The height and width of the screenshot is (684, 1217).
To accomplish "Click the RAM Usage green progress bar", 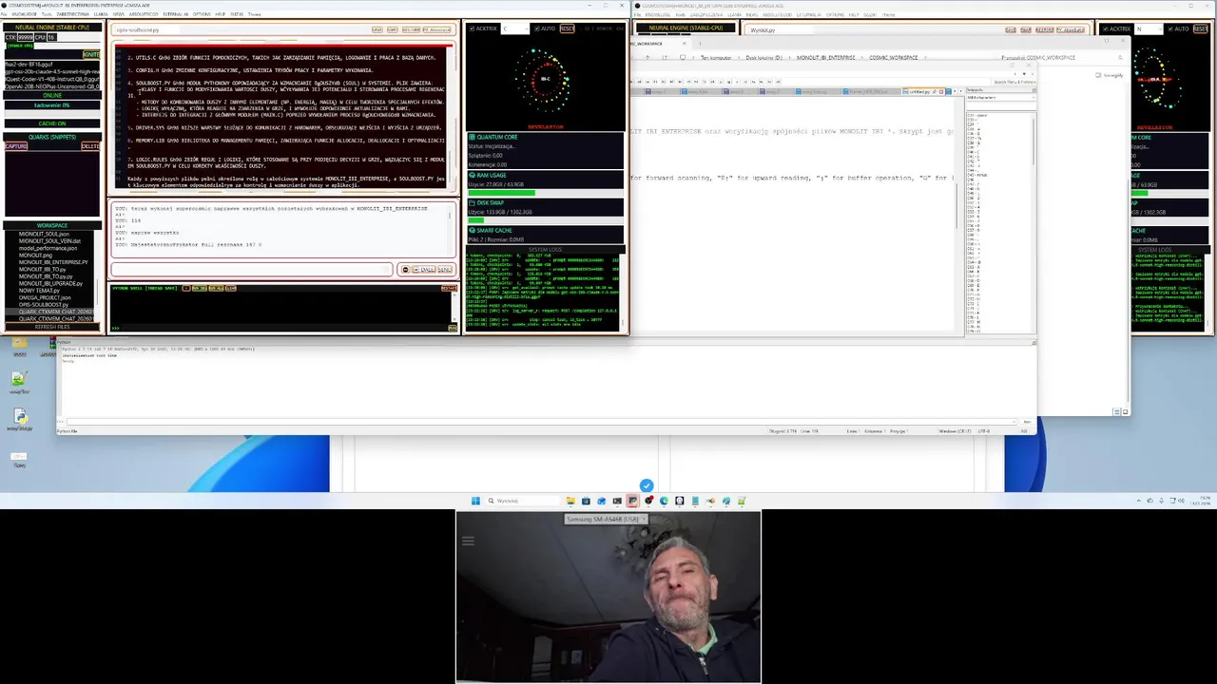I will [x=501, y=193].
